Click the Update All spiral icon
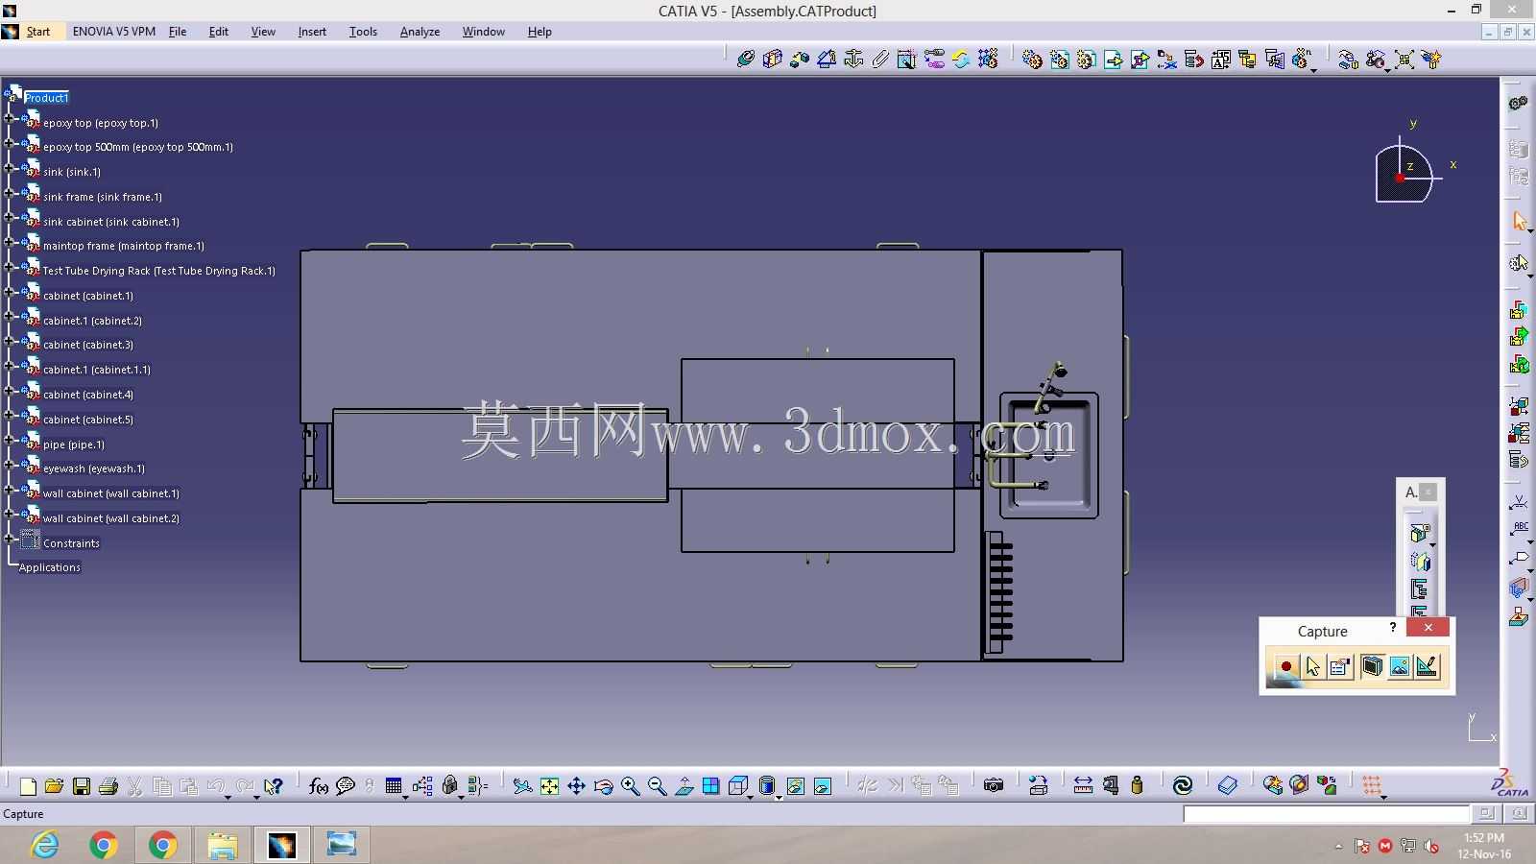The height and width of the screenshot is (864, 1536). [x=1183, y=786]
